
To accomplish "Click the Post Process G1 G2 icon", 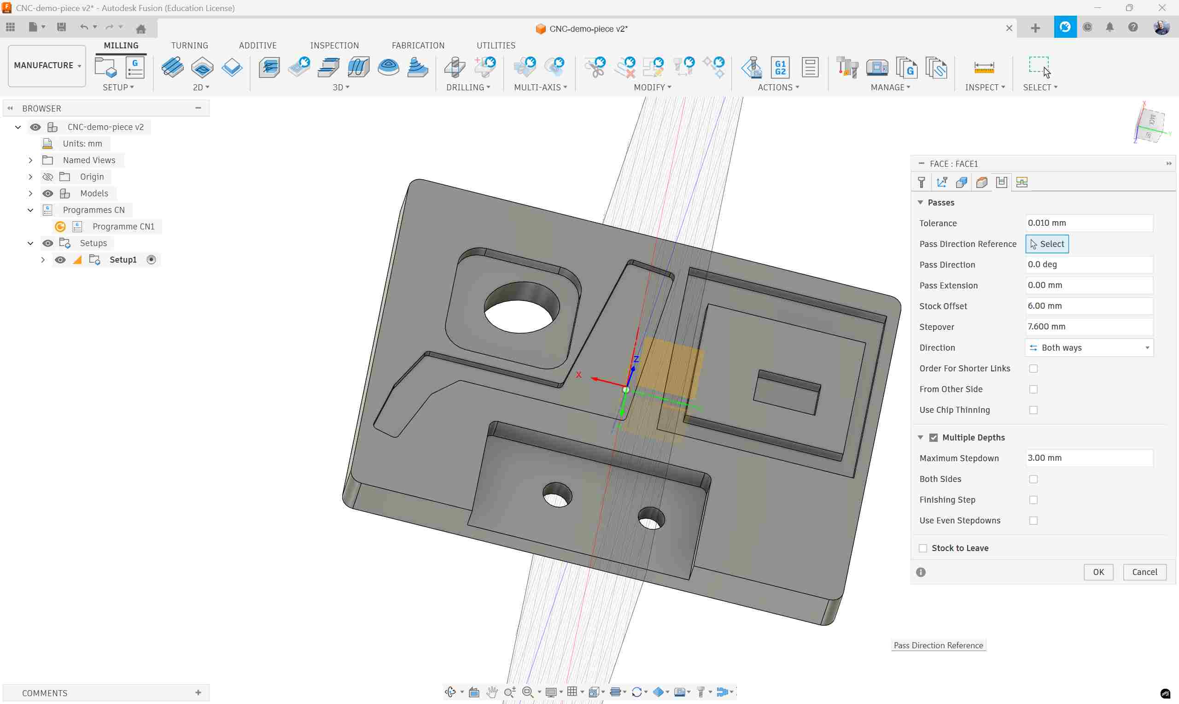I will tap(780, 67).
